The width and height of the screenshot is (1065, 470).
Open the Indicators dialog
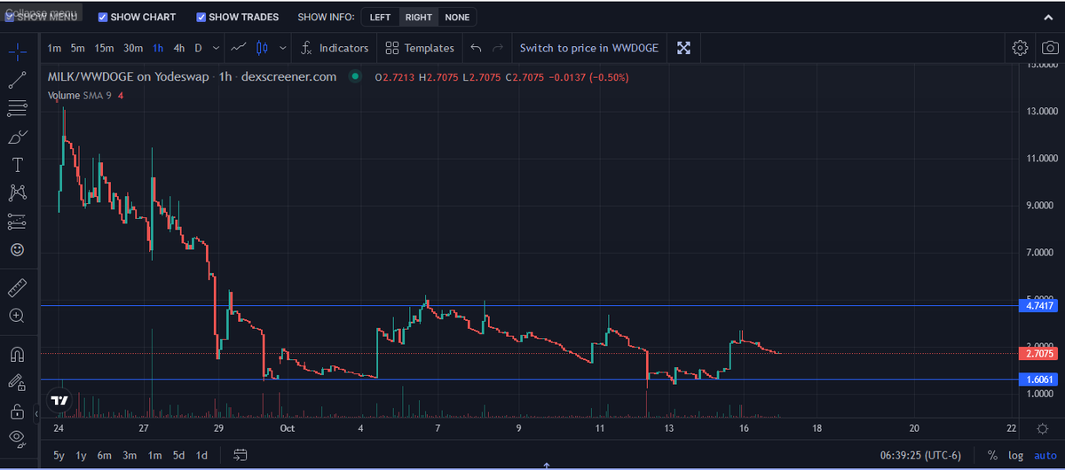coord(335,48)
